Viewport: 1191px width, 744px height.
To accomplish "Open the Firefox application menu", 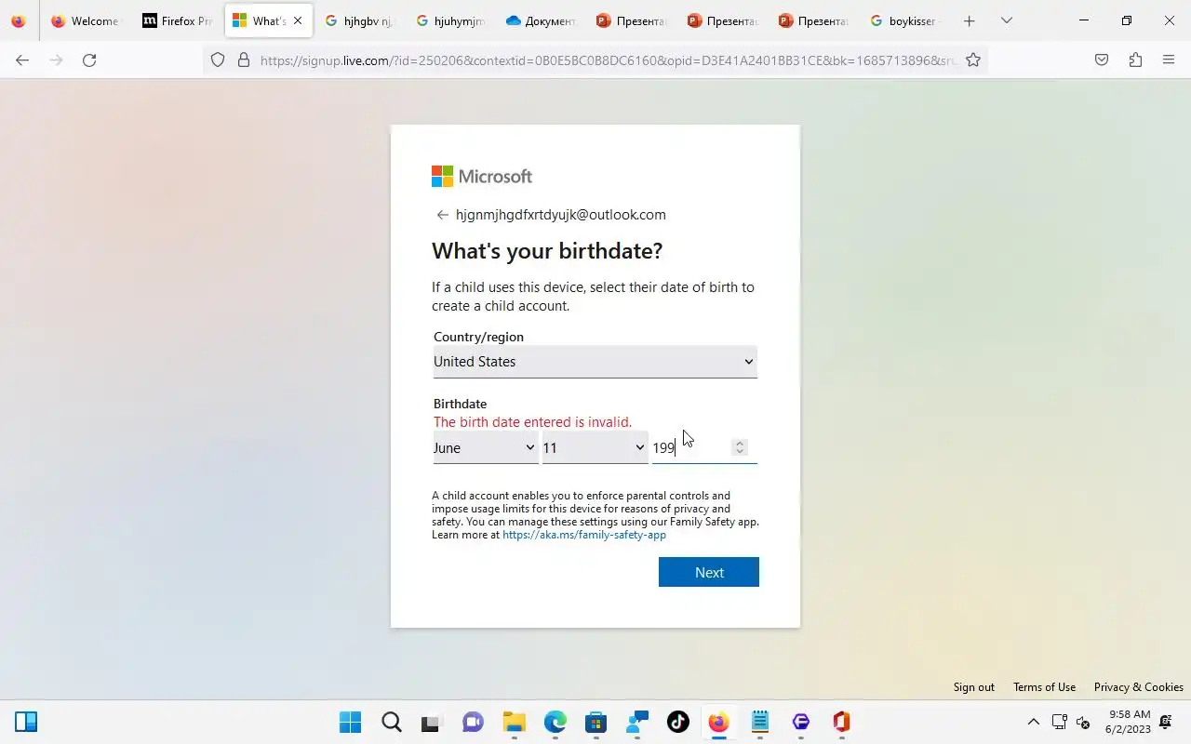I will pos(1169,60).
